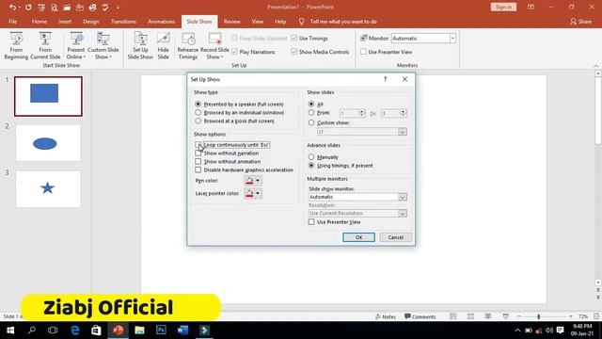Check Show without animation
602x339 pixels.
click(198, 161)
